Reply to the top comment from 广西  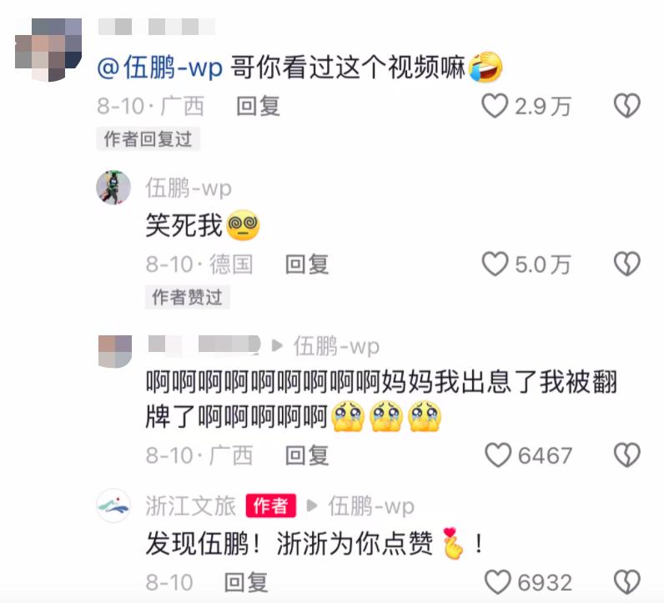coord(258,106)
